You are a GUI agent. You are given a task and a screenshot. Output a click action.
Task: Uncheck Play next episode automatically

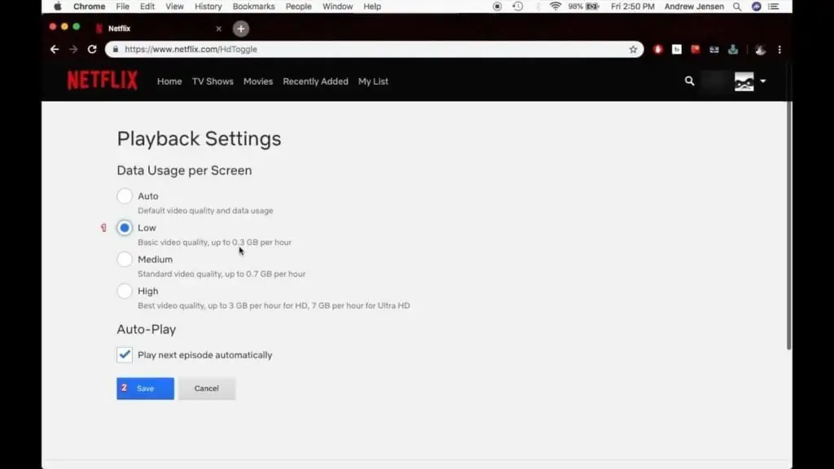point(124,355)
